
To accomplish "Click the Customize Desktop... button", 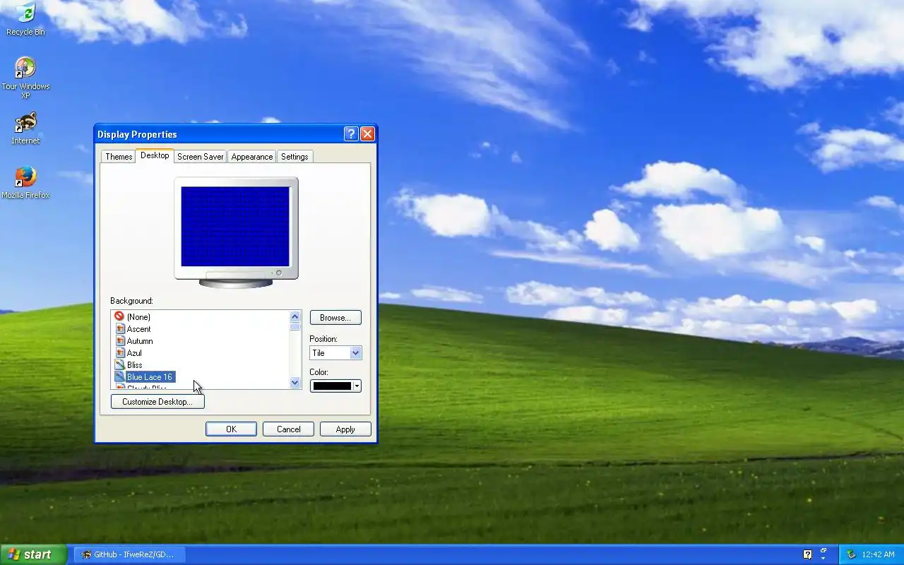I will [x=157, y=401].
